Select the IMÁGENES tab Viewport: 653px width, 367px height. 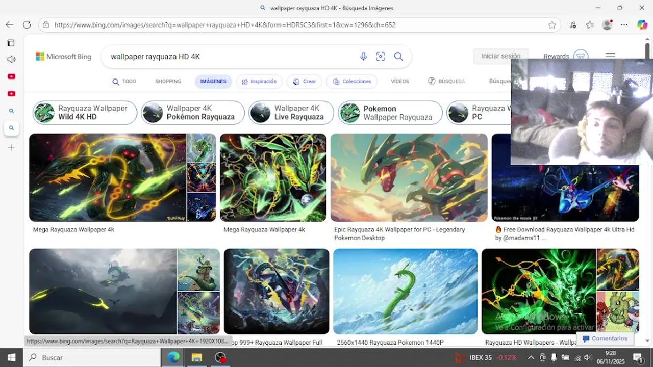213,82
